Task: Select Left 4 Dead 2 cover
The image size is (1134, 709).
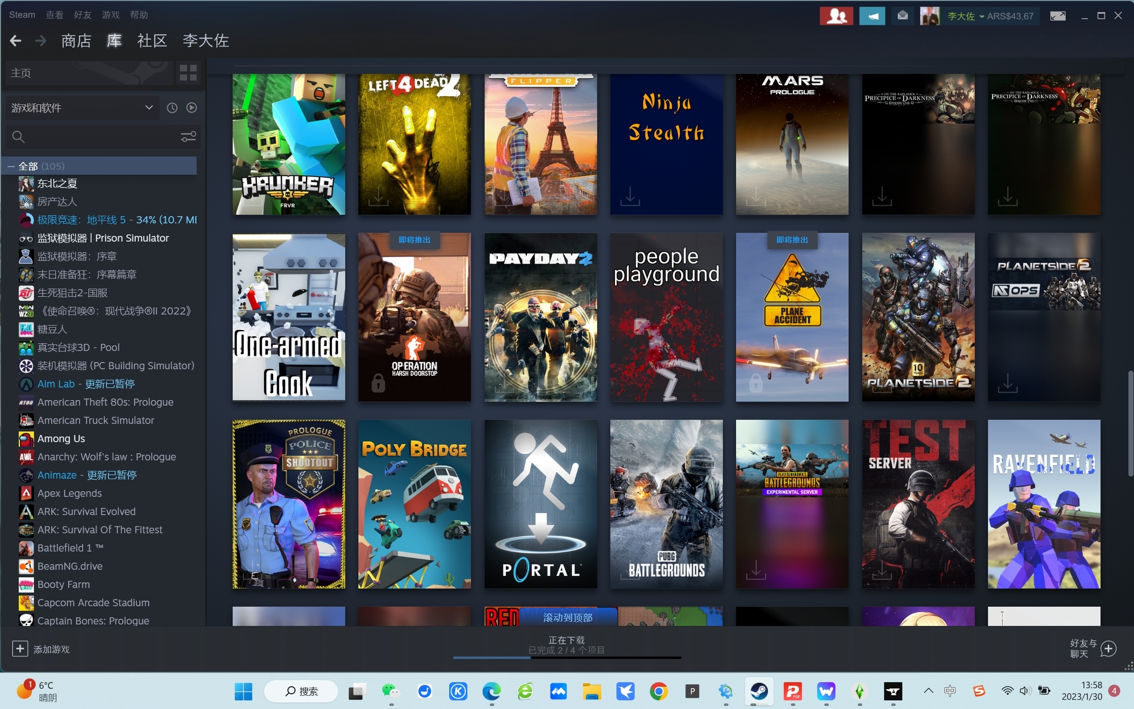Action: point(415,144)
